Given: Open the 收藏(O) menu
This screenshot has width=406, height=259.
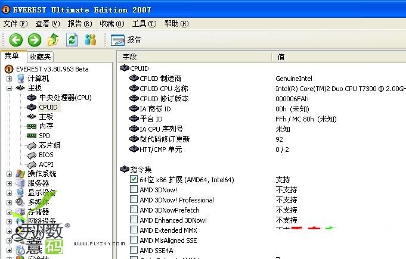Looking at the screenshot, I should tap(112, 24).
